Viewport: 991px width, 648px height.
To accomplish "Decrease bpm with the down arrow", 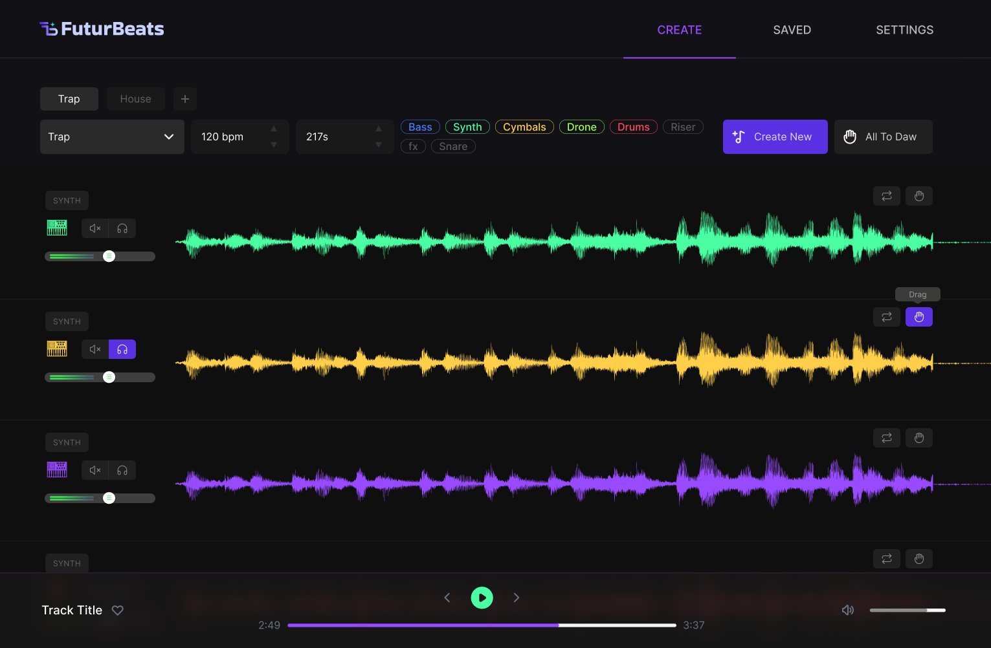I will pos(274,145).
